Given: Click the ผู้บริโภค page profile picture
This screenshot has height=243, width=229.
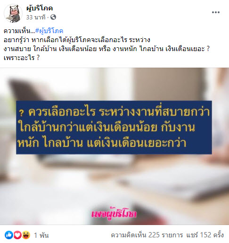Looking at the screenshot, I should pos(13,13).
